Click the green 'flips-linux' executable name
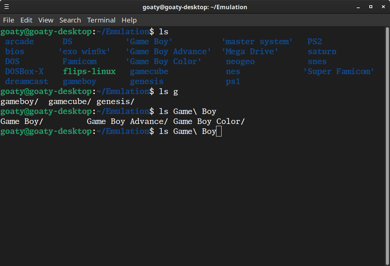 89,71
